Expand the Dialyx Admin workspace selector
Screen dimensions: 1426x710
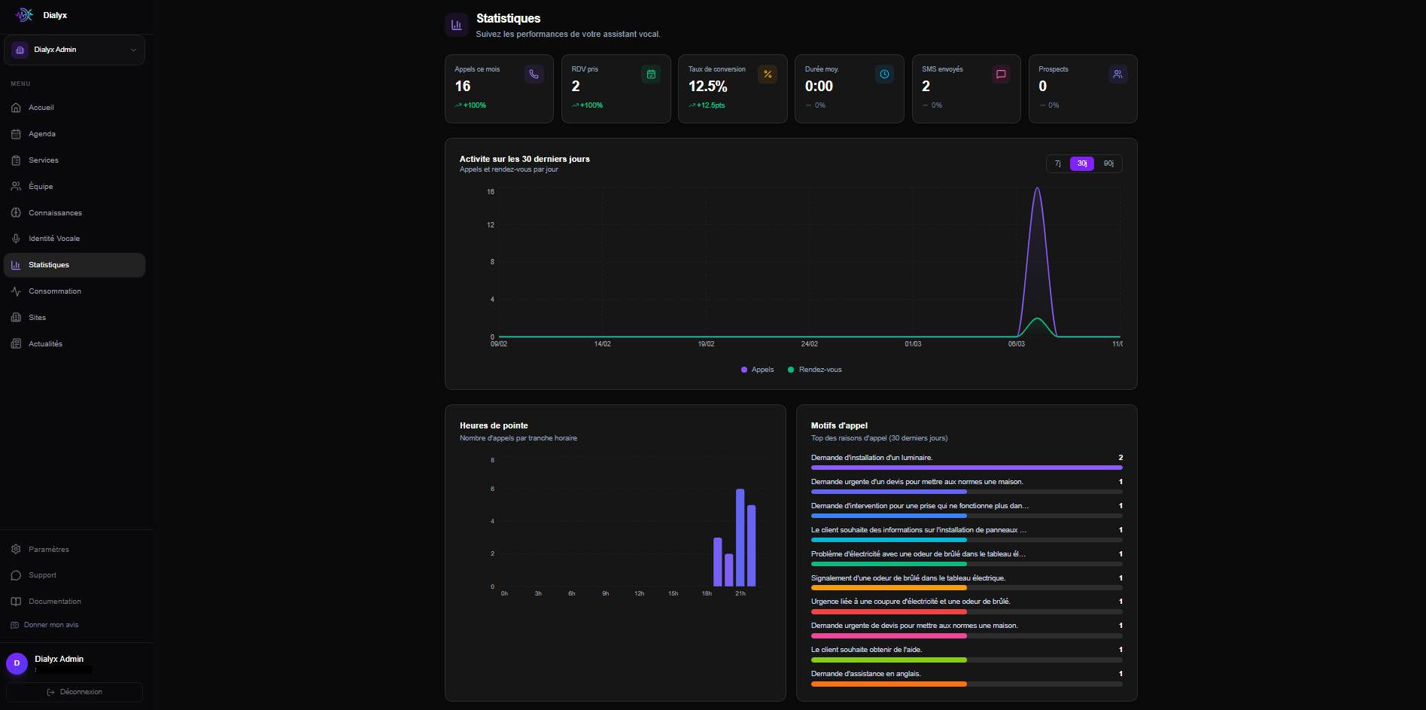pos(74,50)
